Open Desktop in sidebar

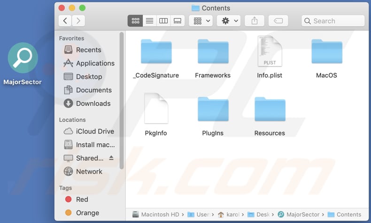(83, 77)
